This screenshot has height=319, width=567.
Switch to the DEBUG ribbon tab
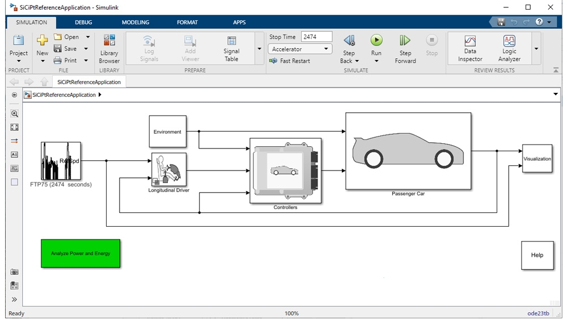point(83,23)
